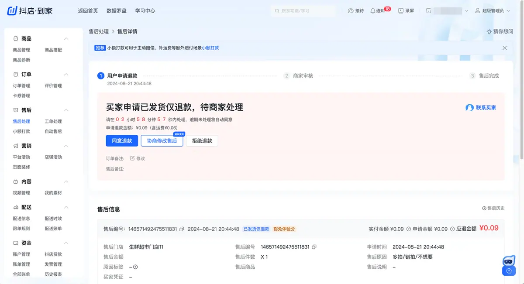Go to 返回首页 in top navigation

88,10
